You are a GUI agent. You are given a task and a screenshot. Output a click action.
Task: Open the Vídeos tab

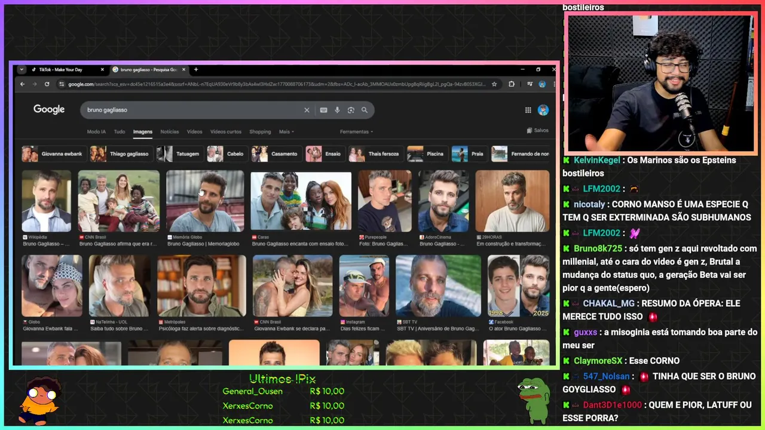pos(195,131)
